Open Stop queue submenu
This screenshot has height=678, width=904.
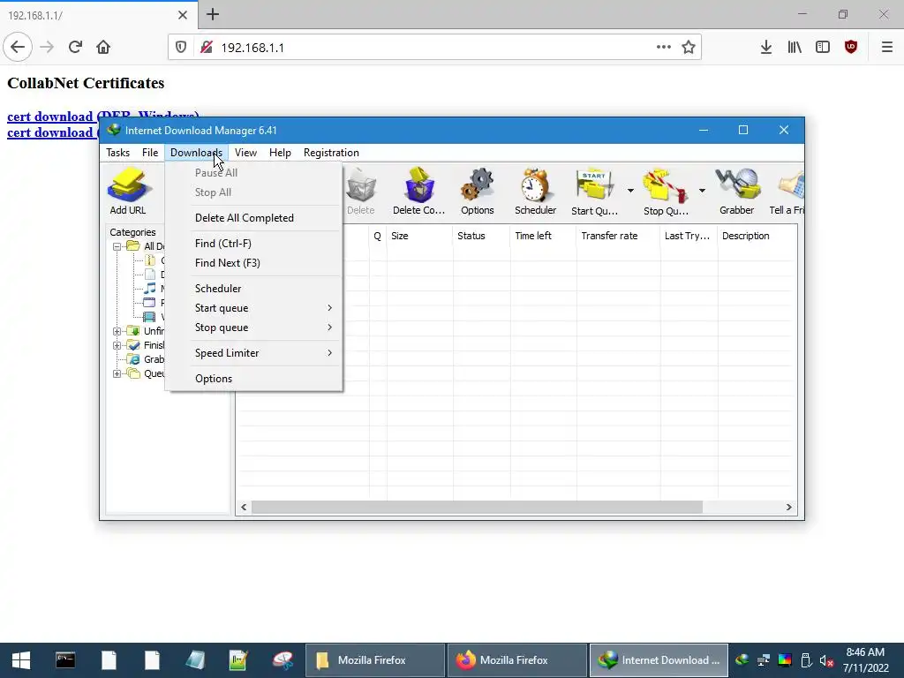253,328
